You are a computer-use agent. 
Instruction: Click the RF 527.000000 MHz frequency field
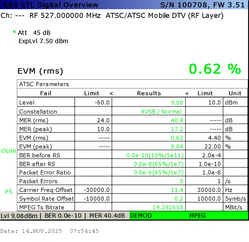tap(65, 16)
